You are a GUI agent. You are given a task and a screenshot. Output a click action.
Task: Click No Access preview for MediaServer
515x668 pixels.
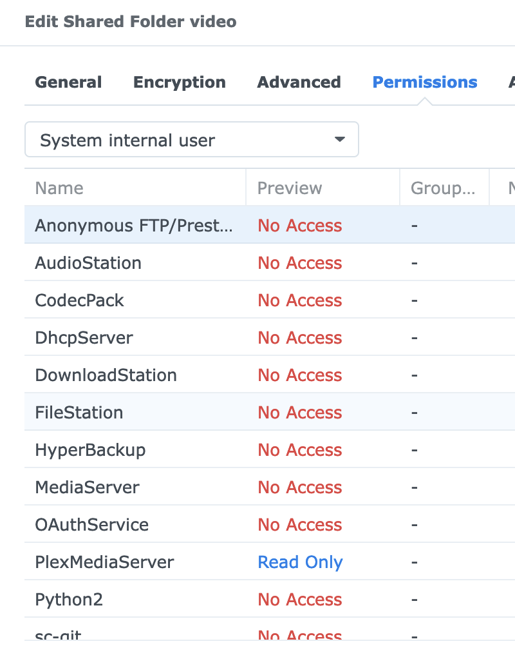pos(300,487)
